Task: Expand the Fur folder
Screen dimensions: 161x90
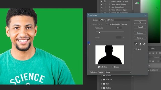Action: pos(102,84)
